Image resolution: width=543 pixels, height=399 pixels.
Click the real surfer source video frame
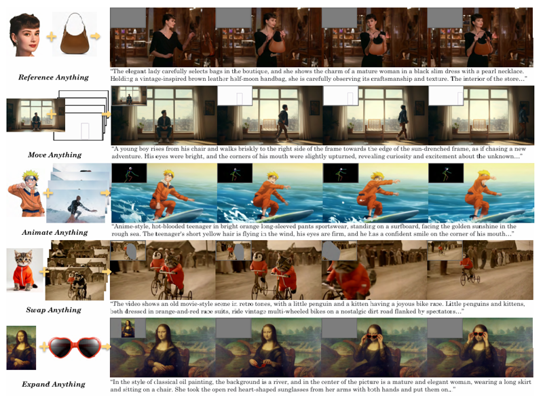tap(76, 206)
